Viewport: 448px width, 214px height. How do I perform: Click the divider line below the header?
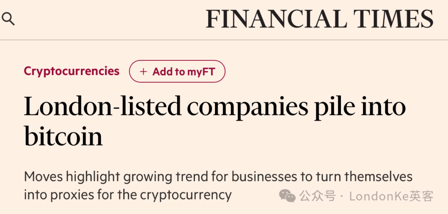point(224,40)
